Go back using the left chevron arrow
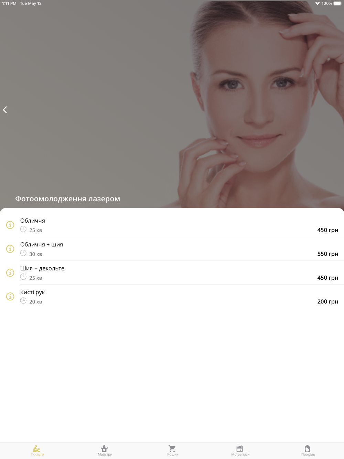This screenshot has width=344, height=459. (5, 110)
